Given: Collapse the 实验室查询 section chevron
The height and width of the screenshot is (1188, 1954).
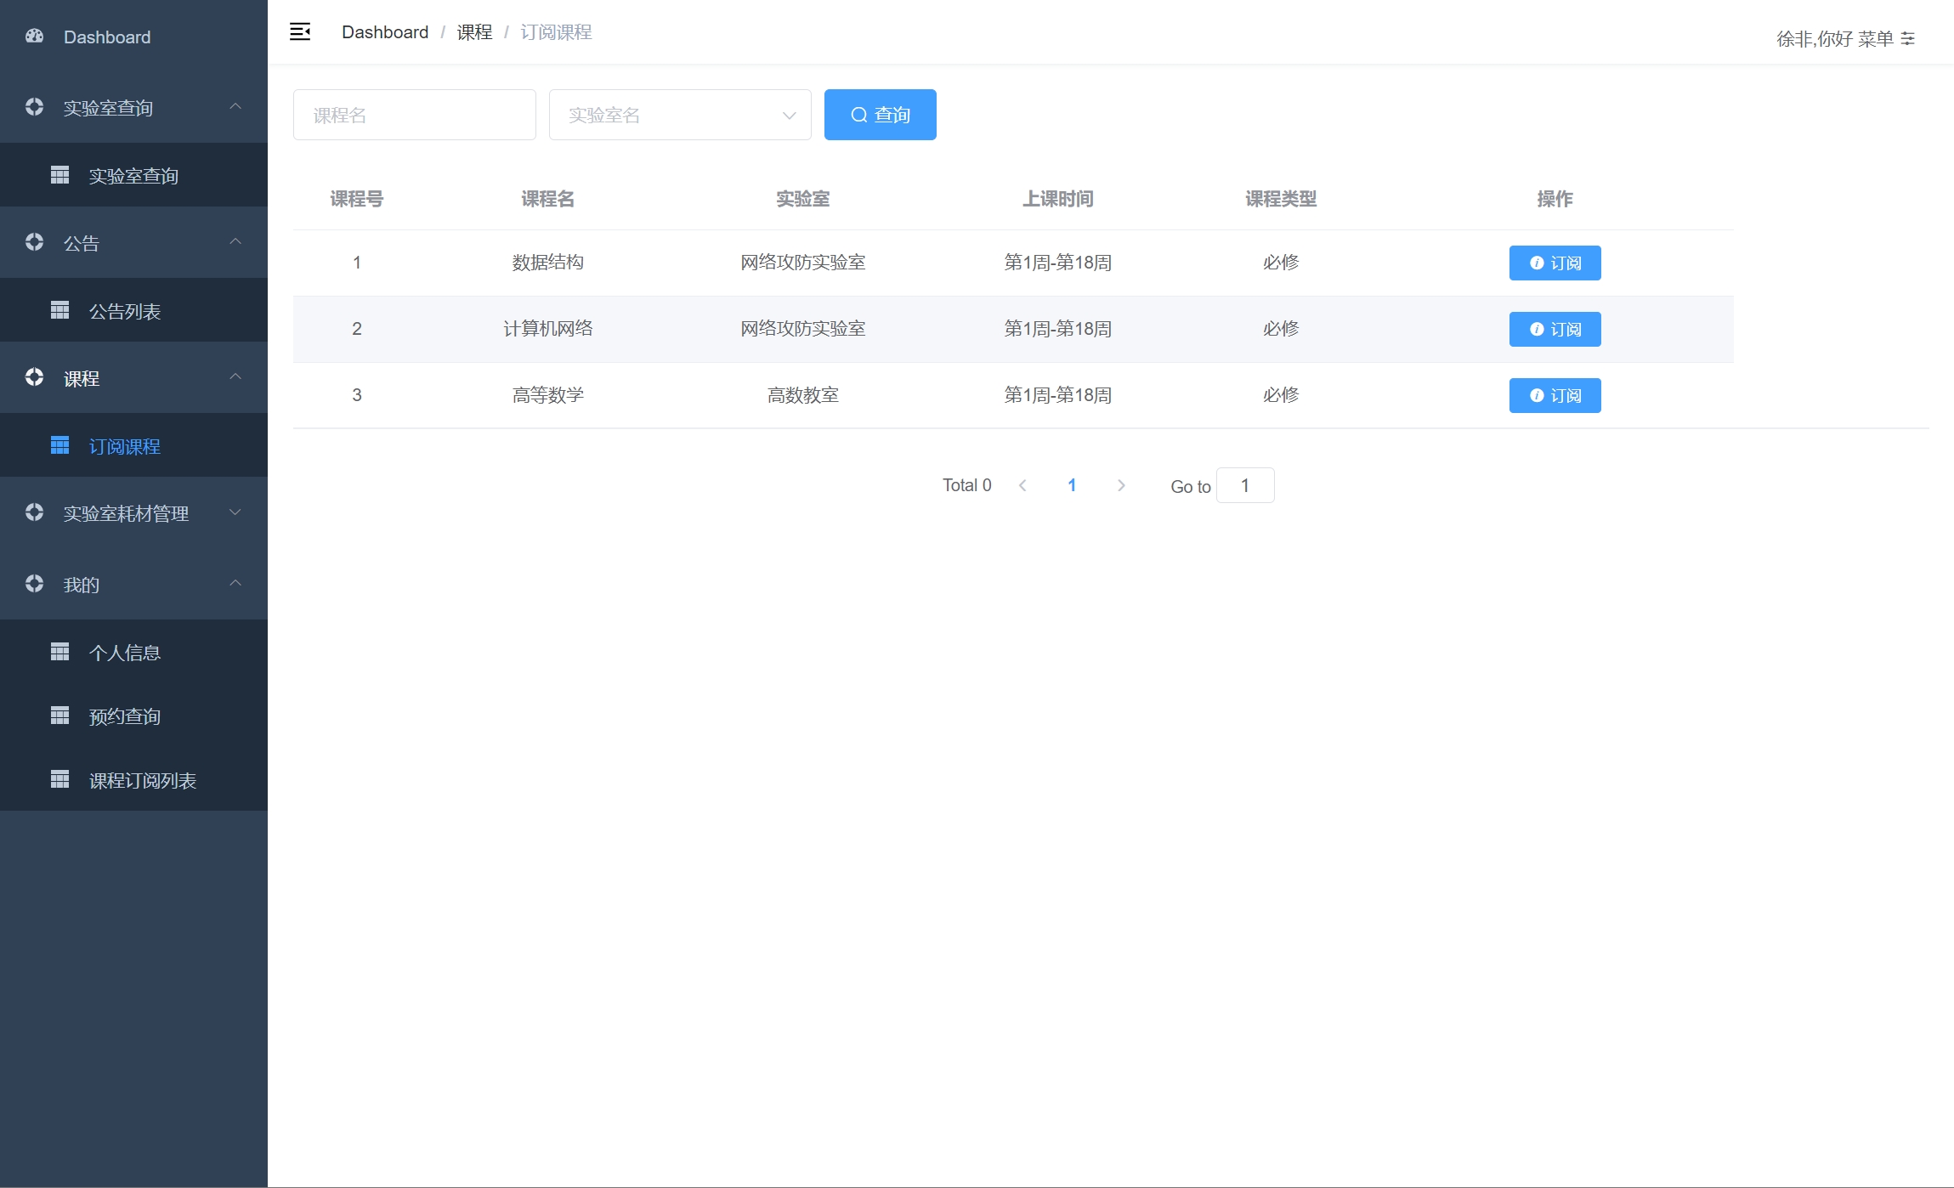Looking at the screenshot, I should [235, 107].
